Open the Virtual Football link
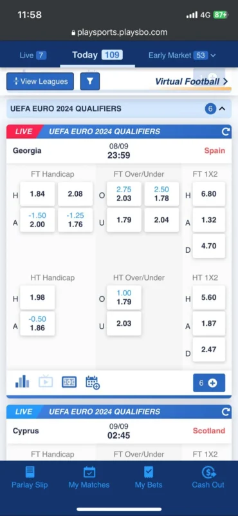238x516 pixels. coord(192,81)
